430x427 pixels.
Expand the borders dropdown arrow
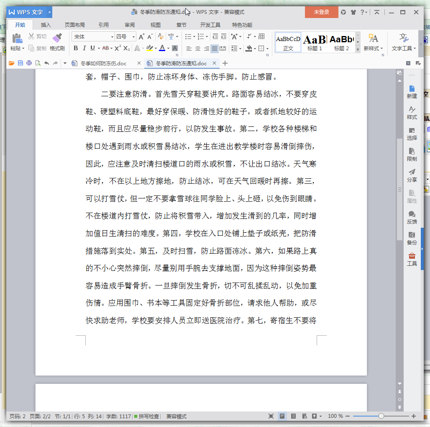pyautogui.click(x=267, y=49)
